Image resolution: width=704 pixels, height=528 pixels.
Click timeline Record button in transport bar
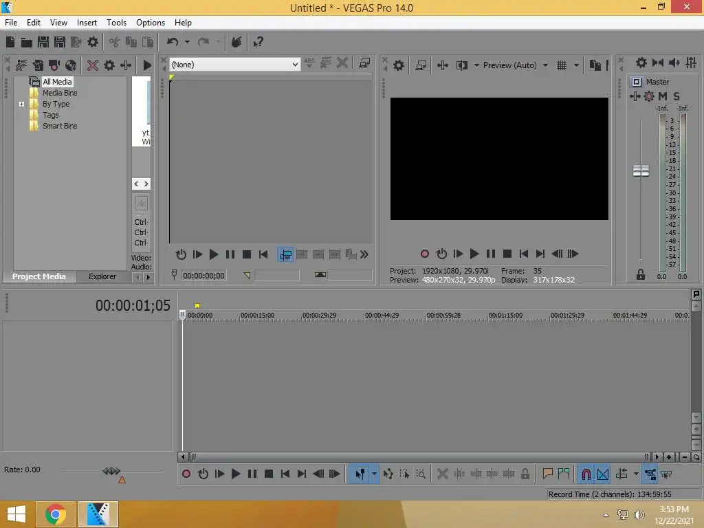186,474
